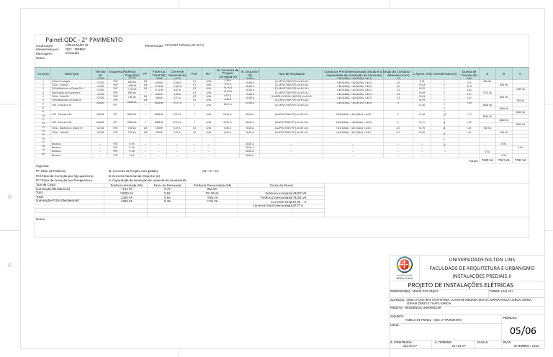
Task: Select legend entry 'FP: Fator de Potência'
Action: pyautogui.click(x=51, y=171)
